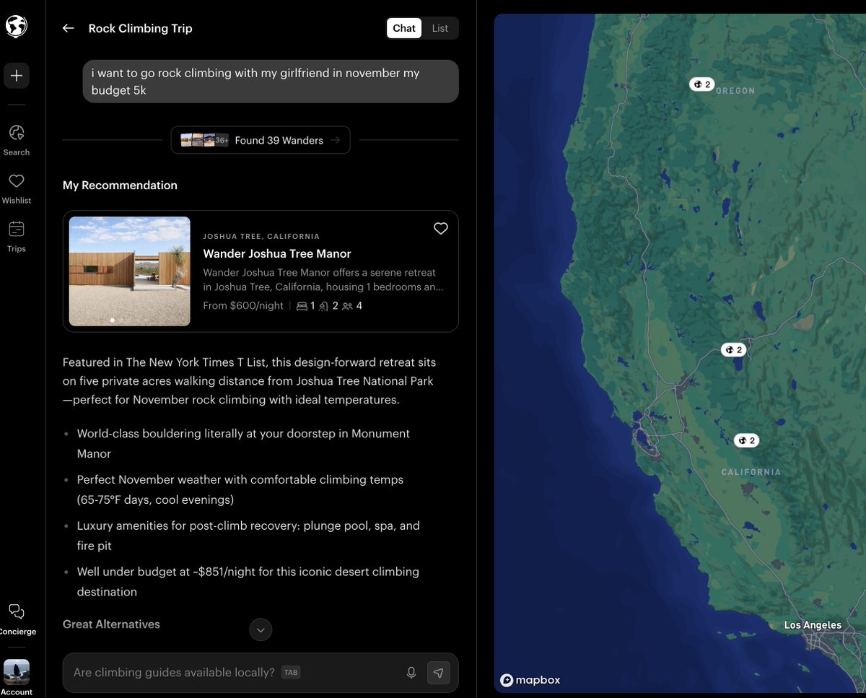The width and height of the screenshot is (866, 698).
Task: Switch to the List view tab
Action: tap(440, 28)
